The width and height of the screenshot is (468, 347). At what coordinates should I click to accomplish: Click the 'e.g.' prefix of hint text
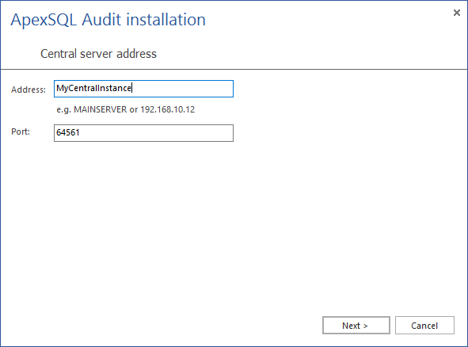(63, 110)
